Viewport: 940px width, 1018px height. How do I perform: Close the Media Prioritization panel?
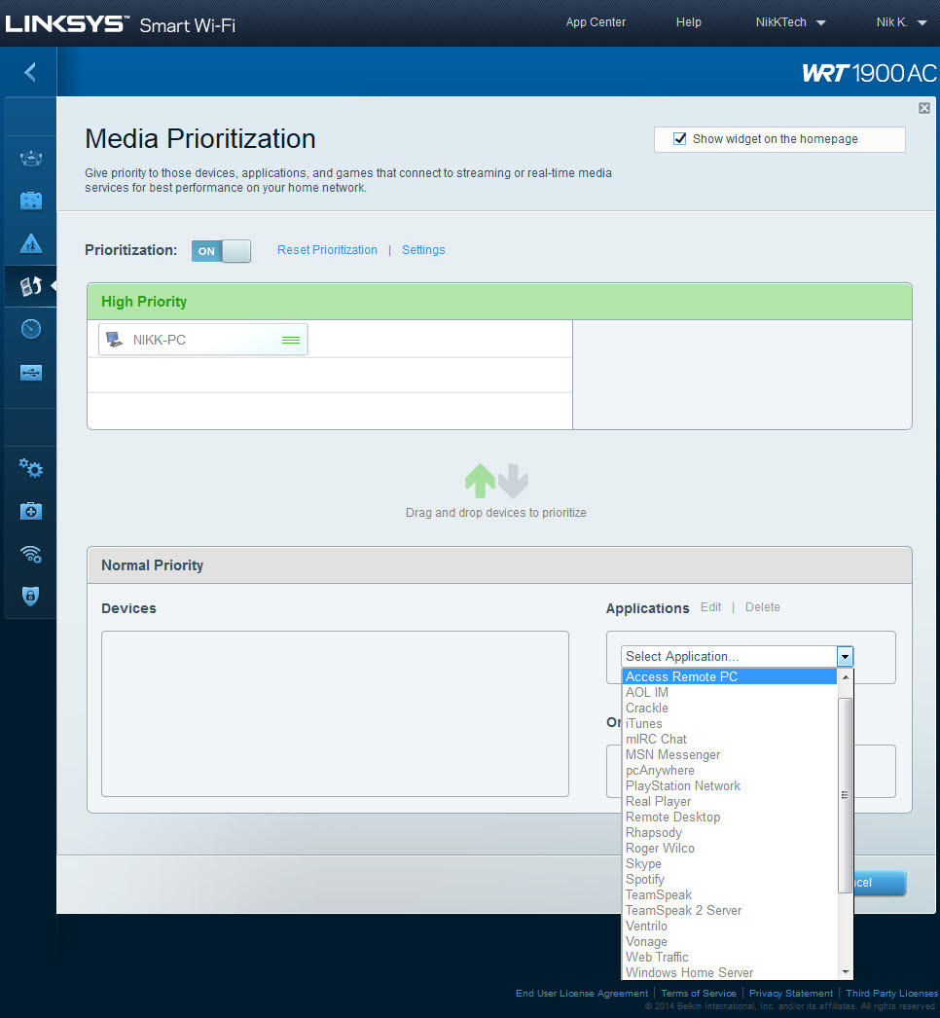(924, 108)
